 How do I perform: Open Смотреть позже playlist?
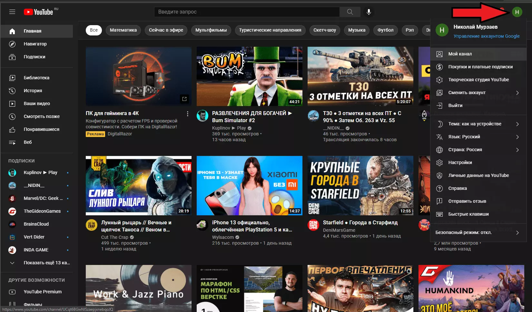pos(37,116)
